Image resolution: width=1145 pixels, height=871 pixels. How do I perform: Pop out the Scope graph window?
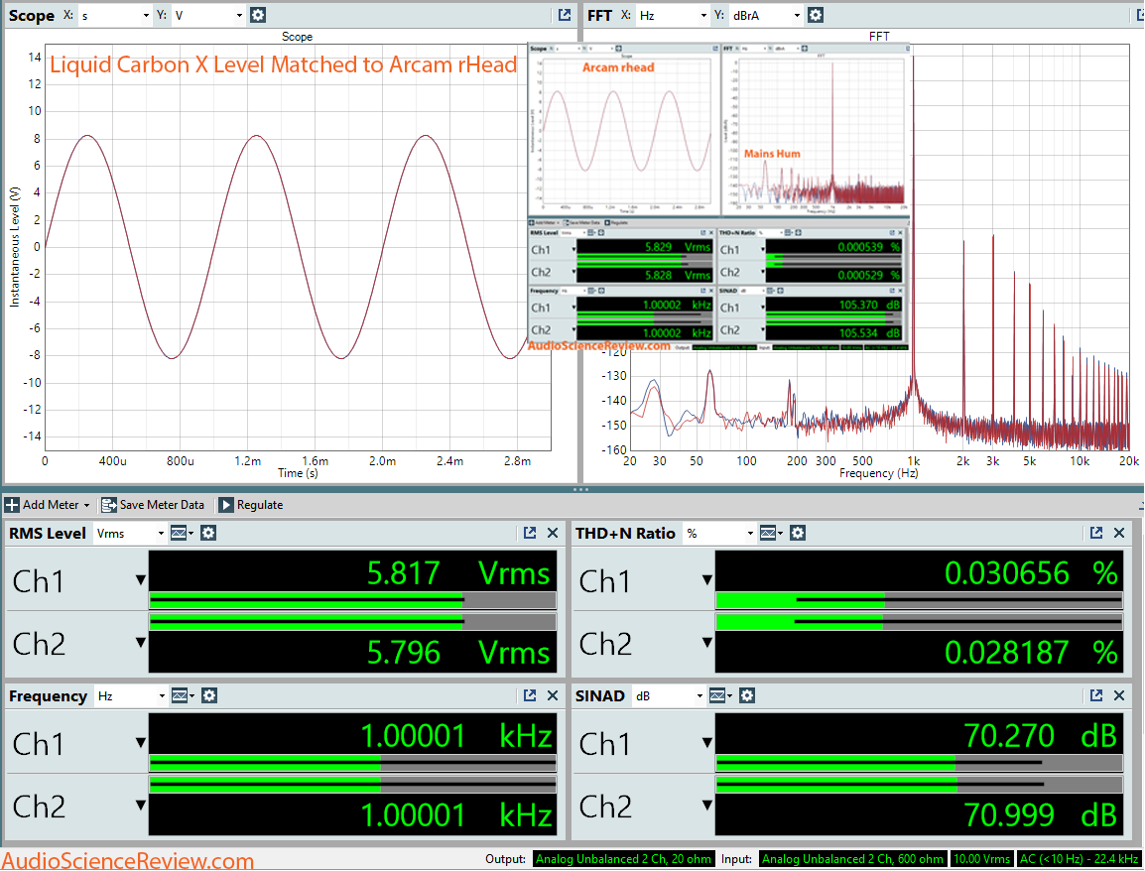point(565,15)
